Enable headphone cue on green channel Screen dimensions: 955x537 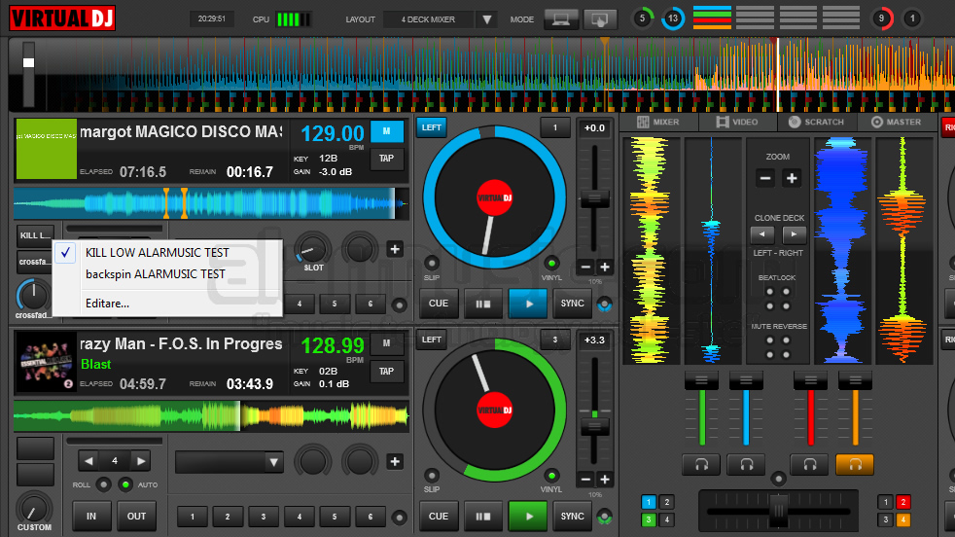pyautogui.click(x=701, y=465)
